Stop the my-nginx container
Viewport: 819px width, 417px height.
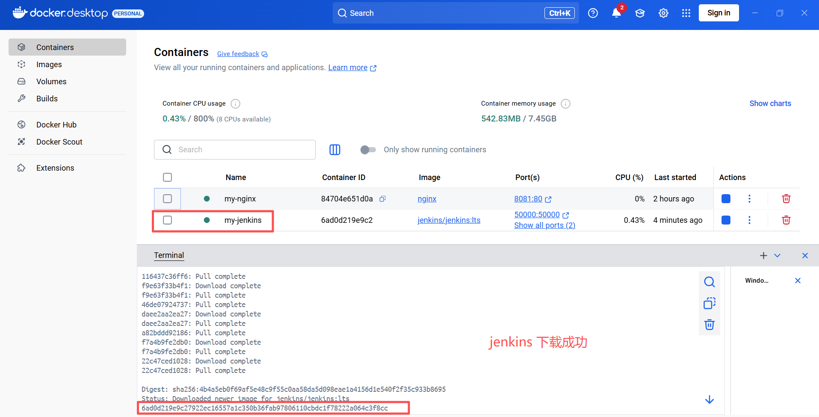[726, 199]
